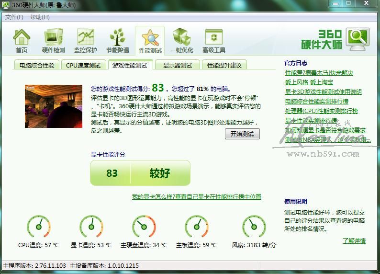Click the 主硬盘温度: 34 ℃ reading

(144, 245)
